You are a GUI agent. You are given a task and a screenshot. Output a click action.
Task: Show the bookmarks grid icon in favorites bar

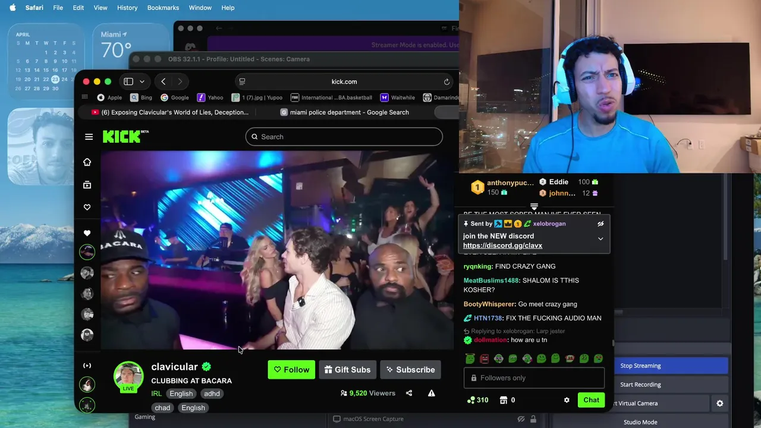pyautogui.click(x=85, y=97)
